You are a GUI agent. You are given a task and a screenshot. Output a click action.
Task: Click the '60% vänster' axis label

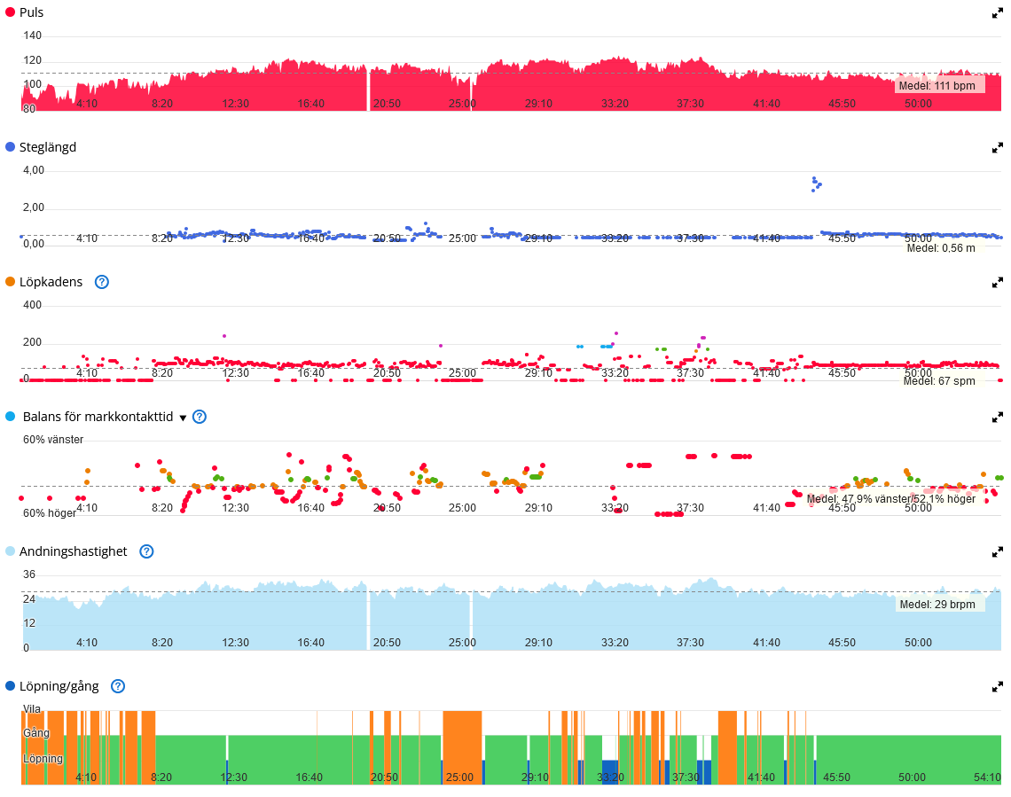[53, 440]
